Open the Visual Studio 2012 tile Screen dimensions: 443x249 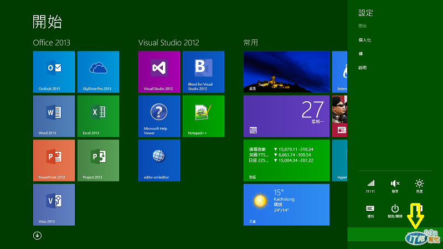pyautogui.click(x=159, y=72)
